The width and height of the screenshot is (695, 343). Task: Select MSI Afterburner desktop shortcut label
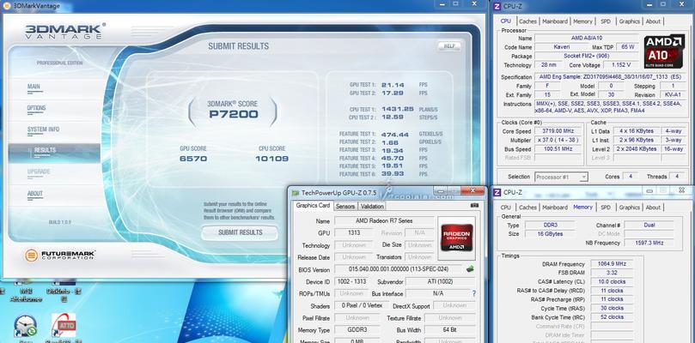point(27,295)
